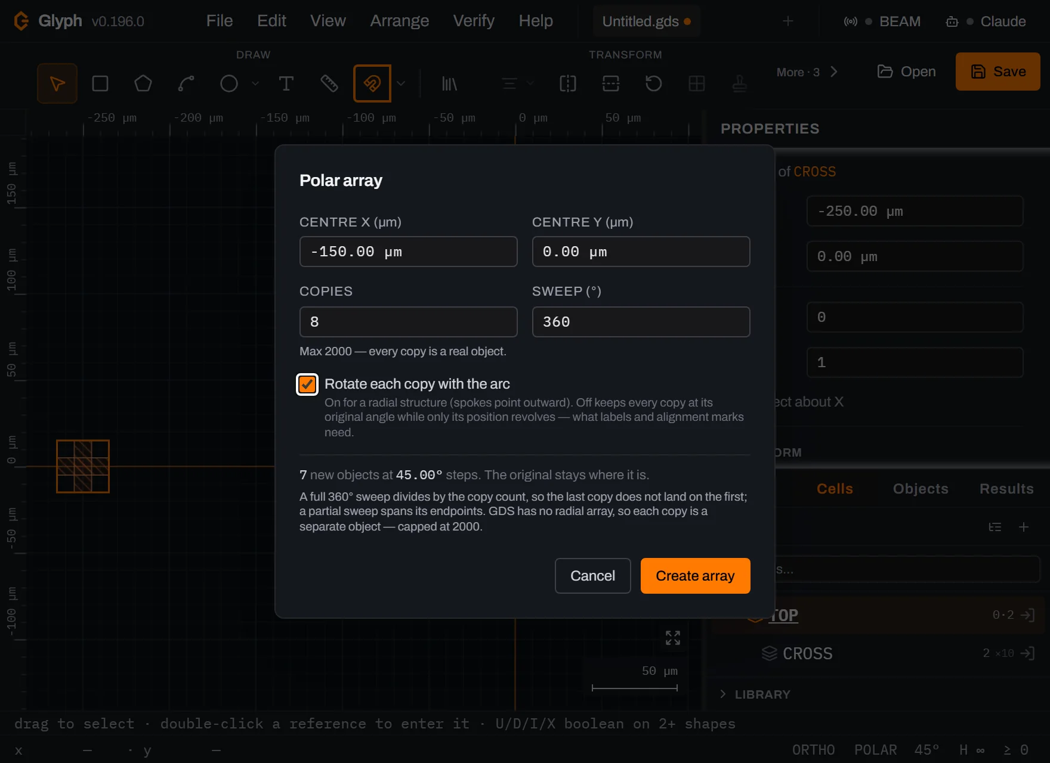This screenshot has height=763, width=1050.
Task: Select the Untitled.gds document tab
Action: pos(646,21)
